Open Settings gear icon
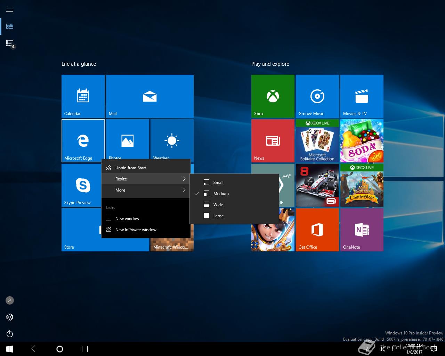 (10, 317)
